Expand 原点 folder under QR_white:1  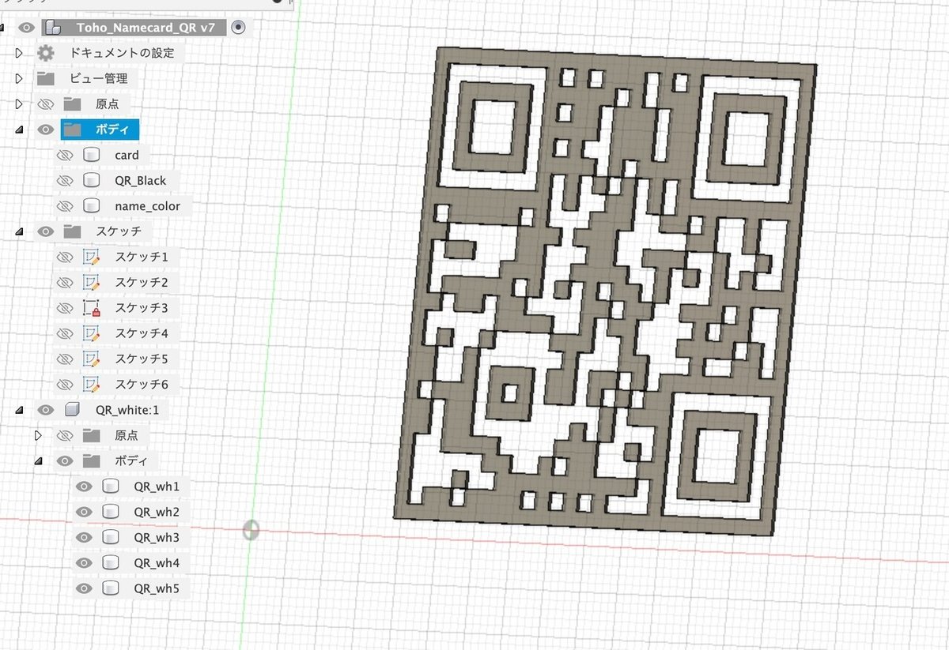(x=38, y=435)
